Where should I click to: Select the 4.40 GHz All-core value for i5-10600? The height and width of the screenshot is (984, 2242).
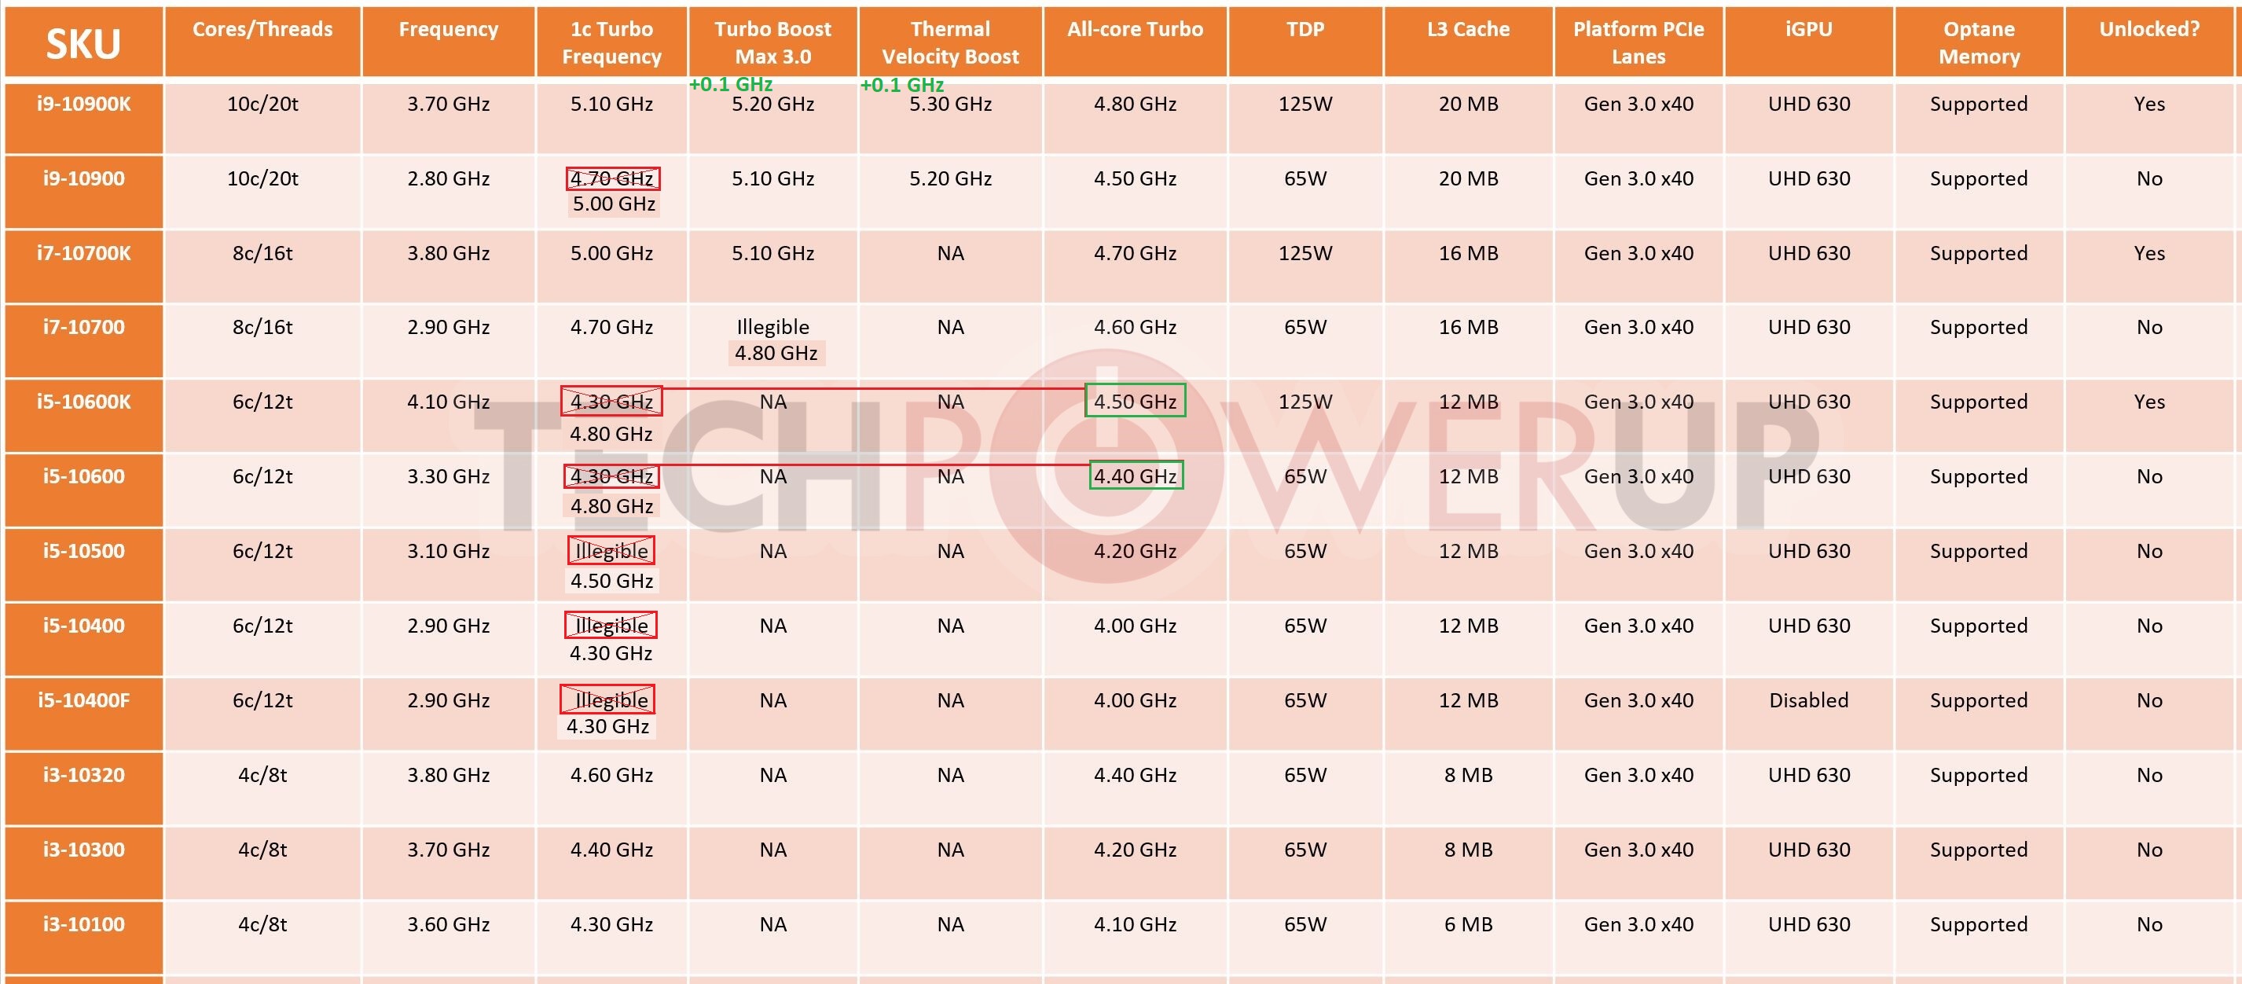click(x=1135, y=476)
